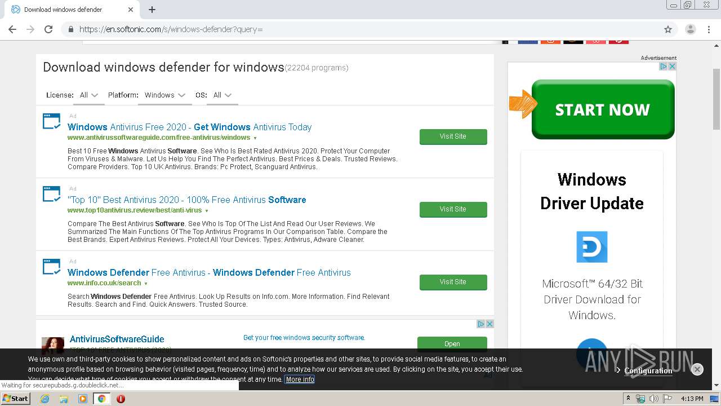721x406 pixels.
Task: Open More info cookie link
Action: (x=300, y=379)
